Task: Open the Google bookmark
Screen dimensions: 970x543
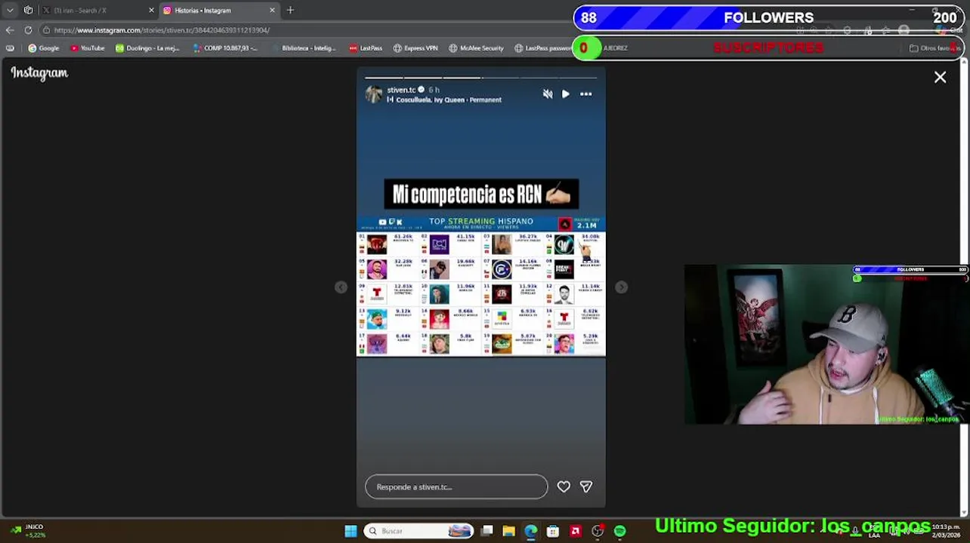Action: (x=44, y=48)
